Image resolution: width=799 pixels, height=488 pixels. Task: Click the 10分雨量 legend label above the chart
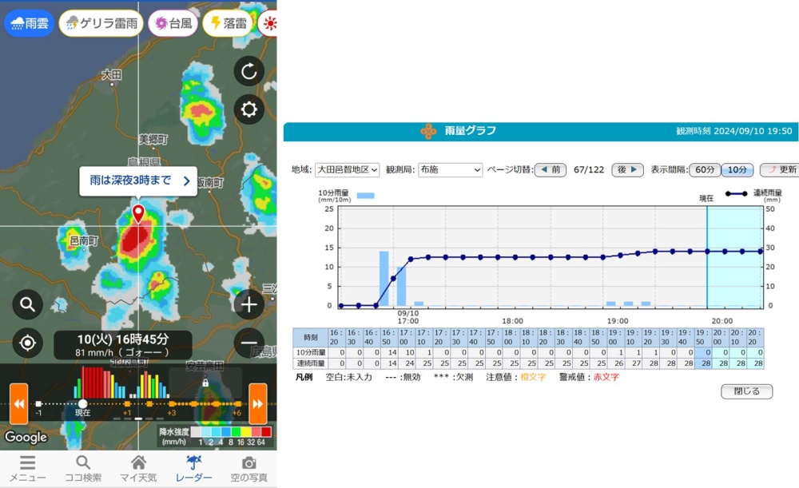tap(333, 192)
